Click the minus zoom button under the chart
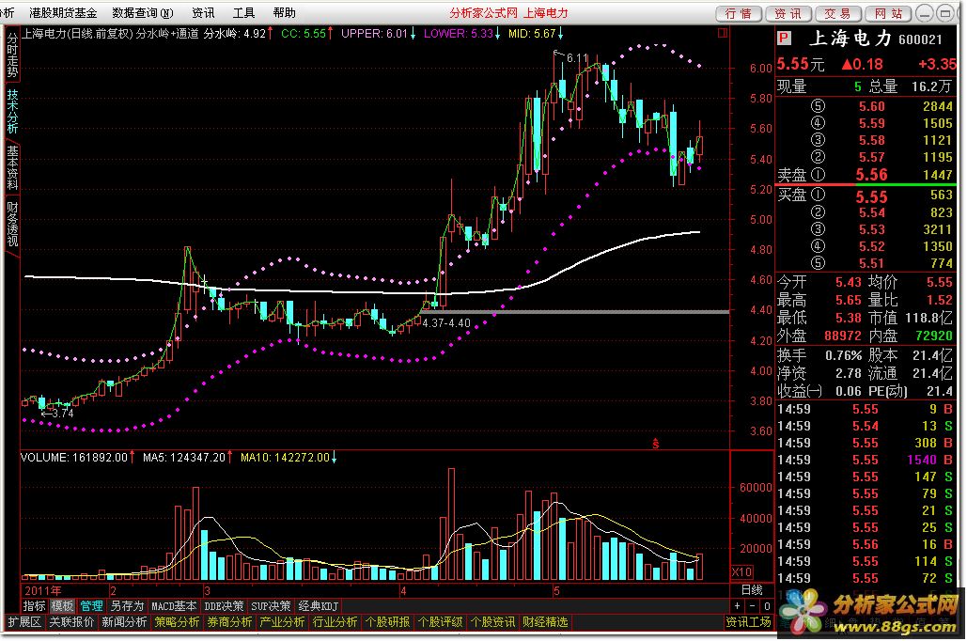This screenshot has height=641, width=967. 752,606
